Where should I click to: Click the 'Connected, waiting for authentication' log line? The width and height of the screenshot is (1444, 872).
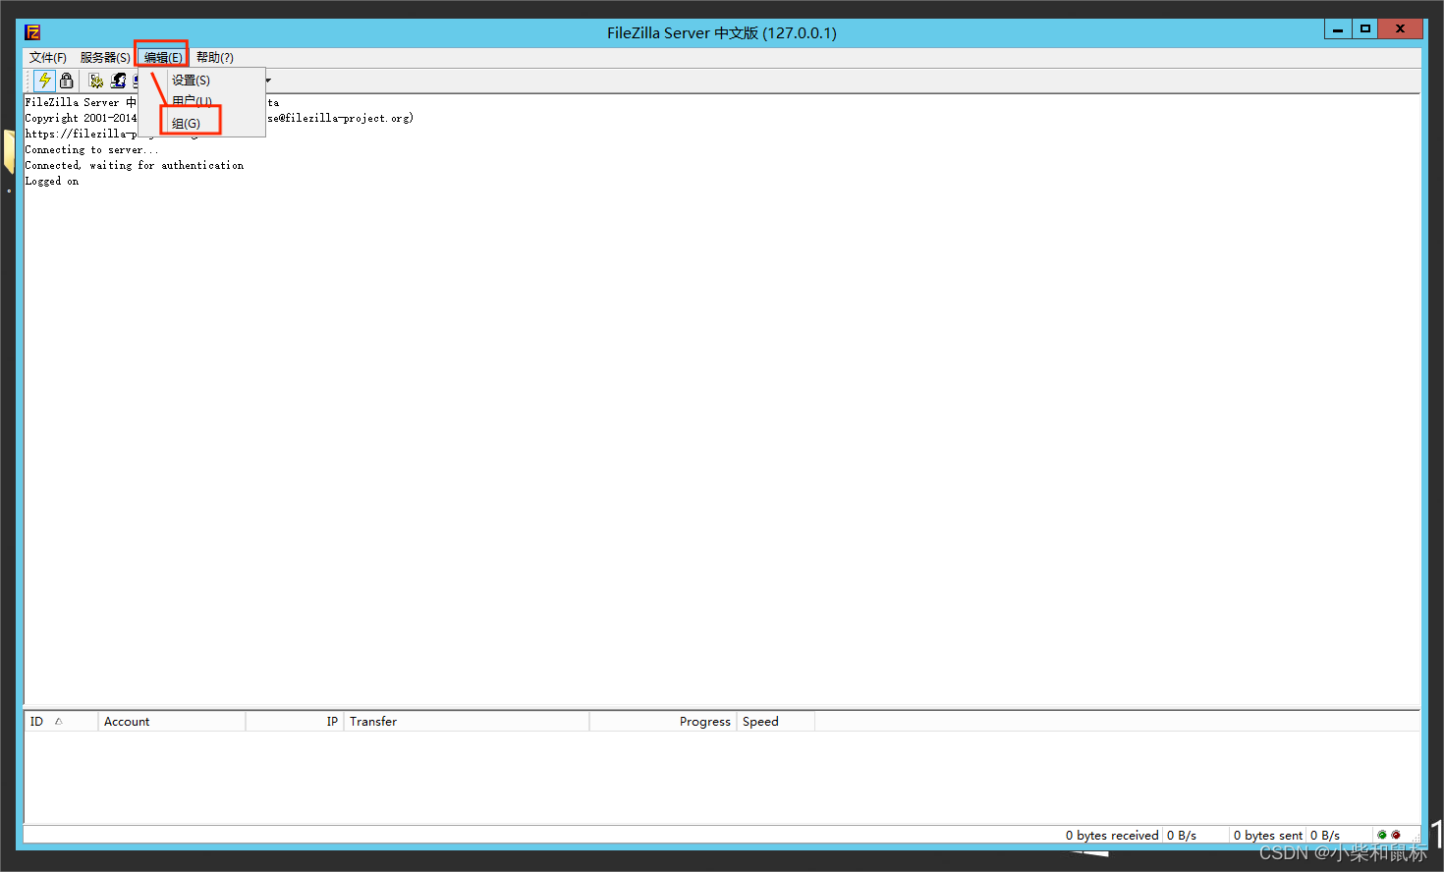point(134,165)
